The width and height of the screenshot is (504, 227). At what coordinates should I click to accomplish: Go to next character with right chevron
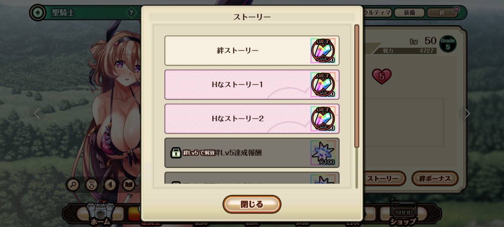pos(467,113)
